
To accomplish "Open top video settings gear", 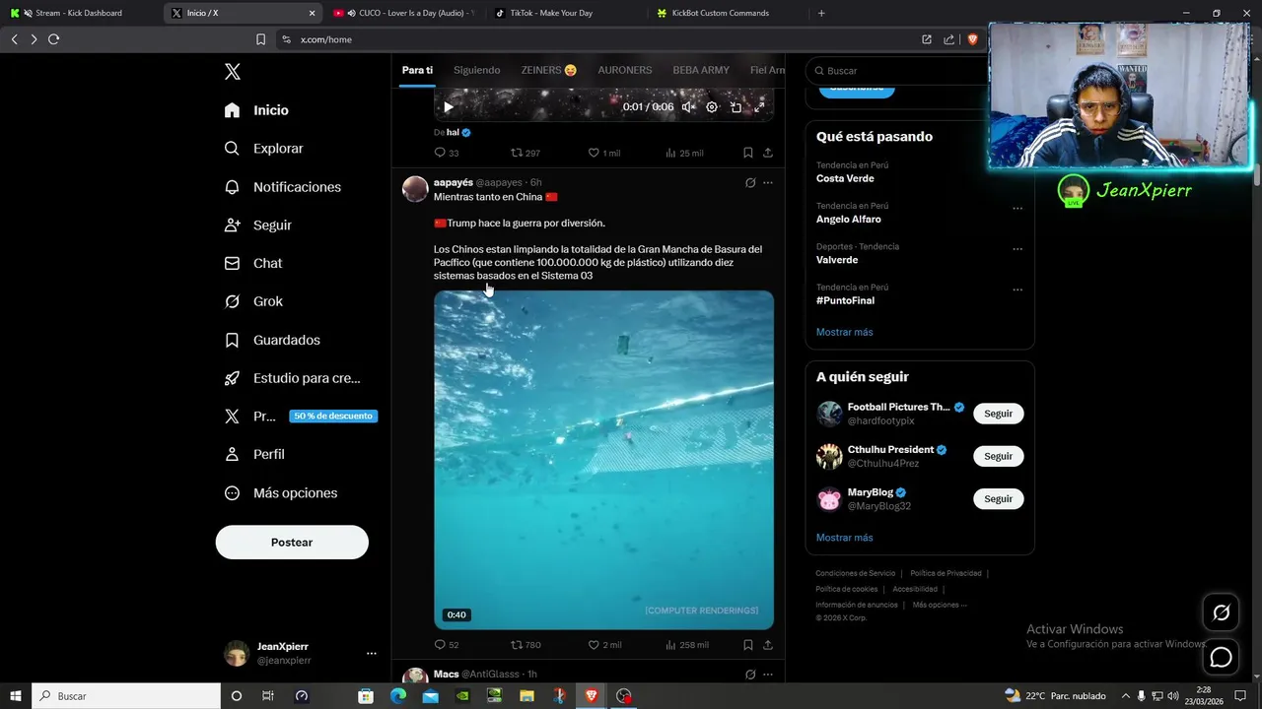I will click(712, 107).
